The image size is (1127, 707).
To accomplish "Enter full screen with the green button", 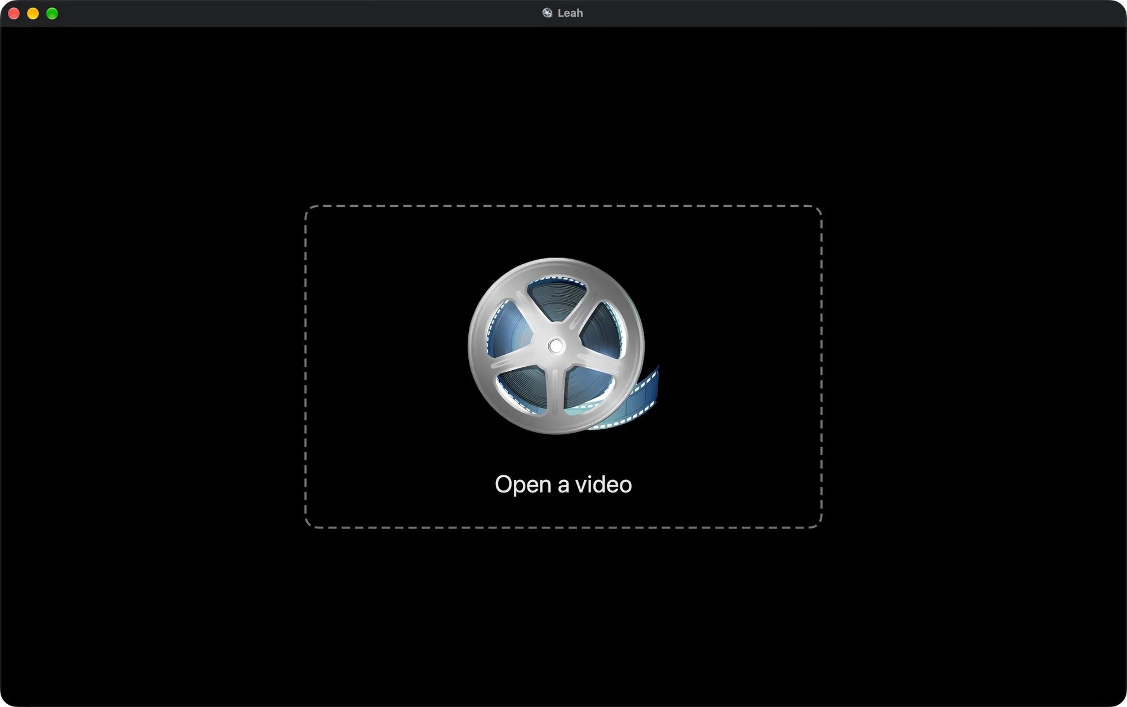I will coord(52,14).
